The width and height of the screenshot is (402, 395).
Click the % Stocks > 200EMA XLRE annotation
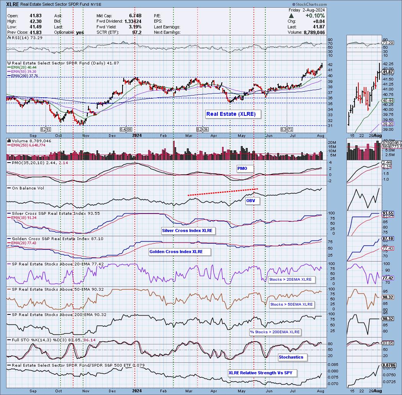coord(275,332)
